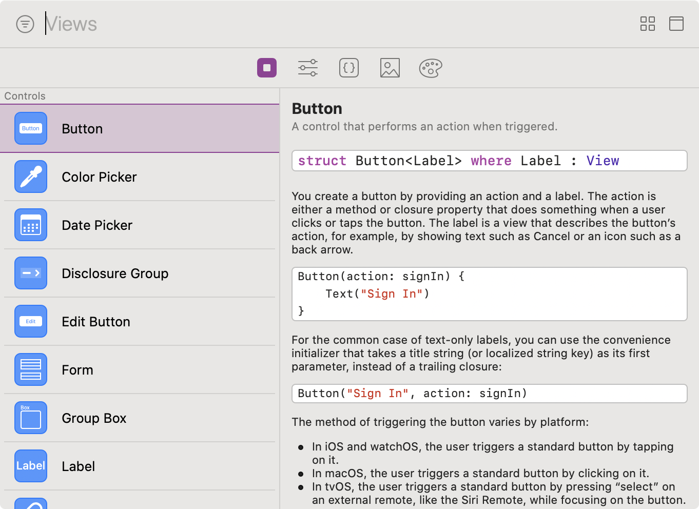Click the Button control icon

[x=31, y=128]
